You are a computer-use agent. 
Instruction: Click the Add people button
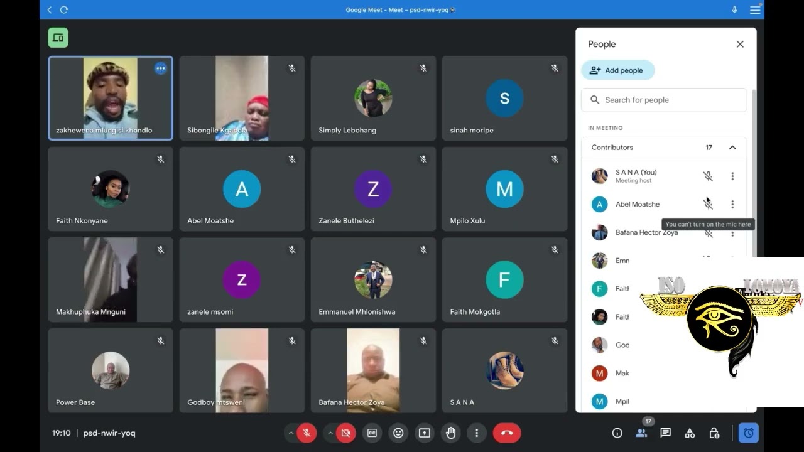(617, 70)
